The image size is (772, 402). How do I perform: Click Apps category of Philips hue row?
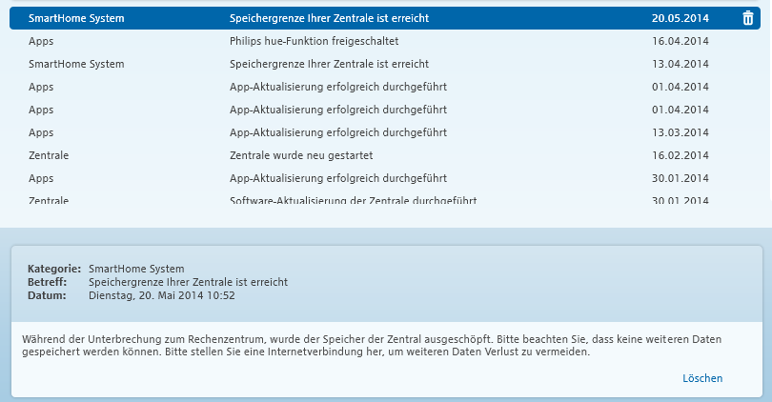(x=41, y=41)
